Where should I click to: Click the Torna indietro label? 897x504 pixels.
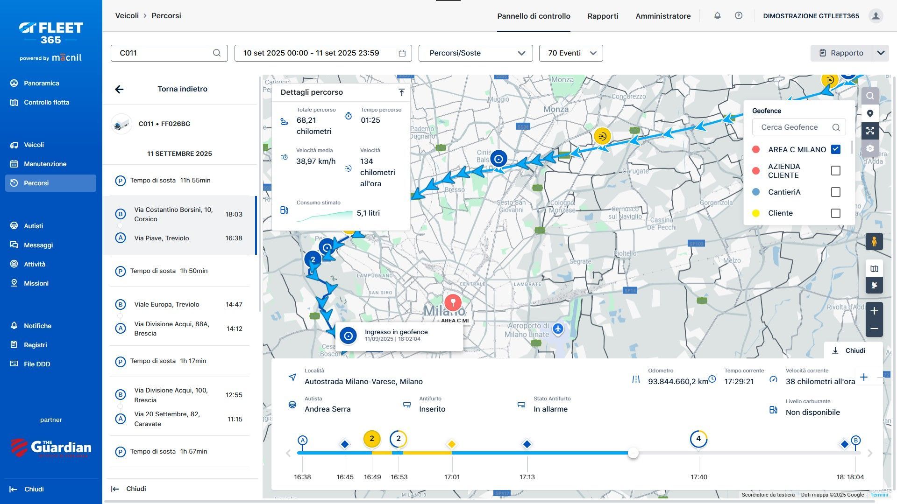182,89
